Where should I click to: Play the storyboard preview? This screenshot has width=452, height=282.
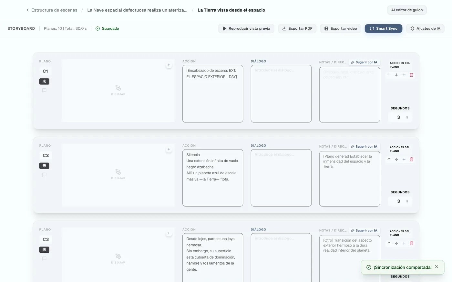pos(246,28)
